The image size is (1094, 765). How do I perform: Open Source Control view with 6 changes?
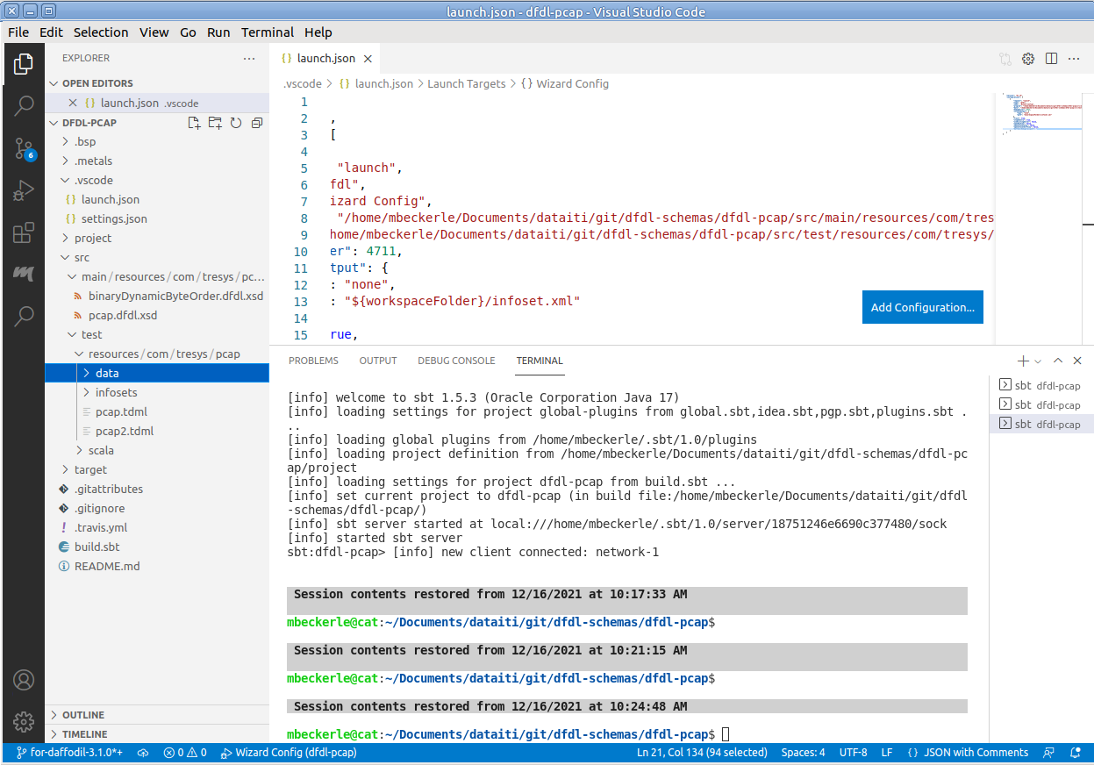24,148
